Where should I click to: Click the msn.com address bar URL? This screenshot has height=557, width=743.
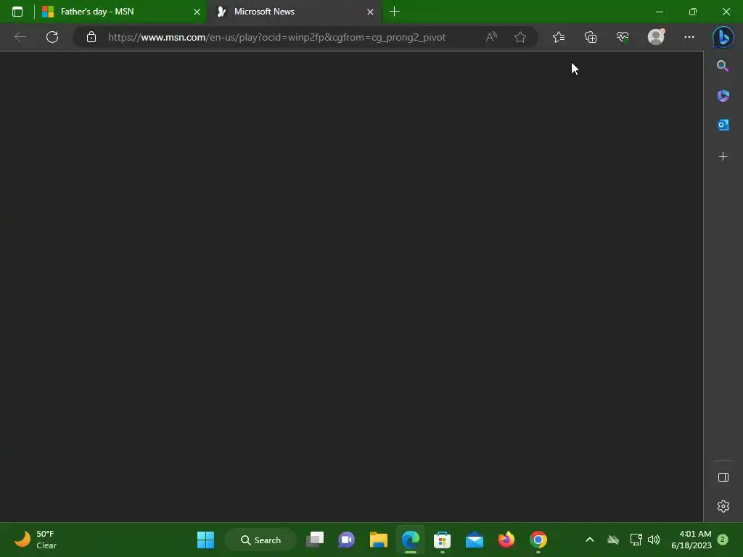pyautogui.click(x=276, y=38)
